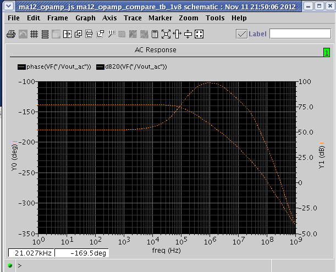Select the Y1 (dB) axis label
The height and width of the screenshot is (272, 336).
click(322, 157)
